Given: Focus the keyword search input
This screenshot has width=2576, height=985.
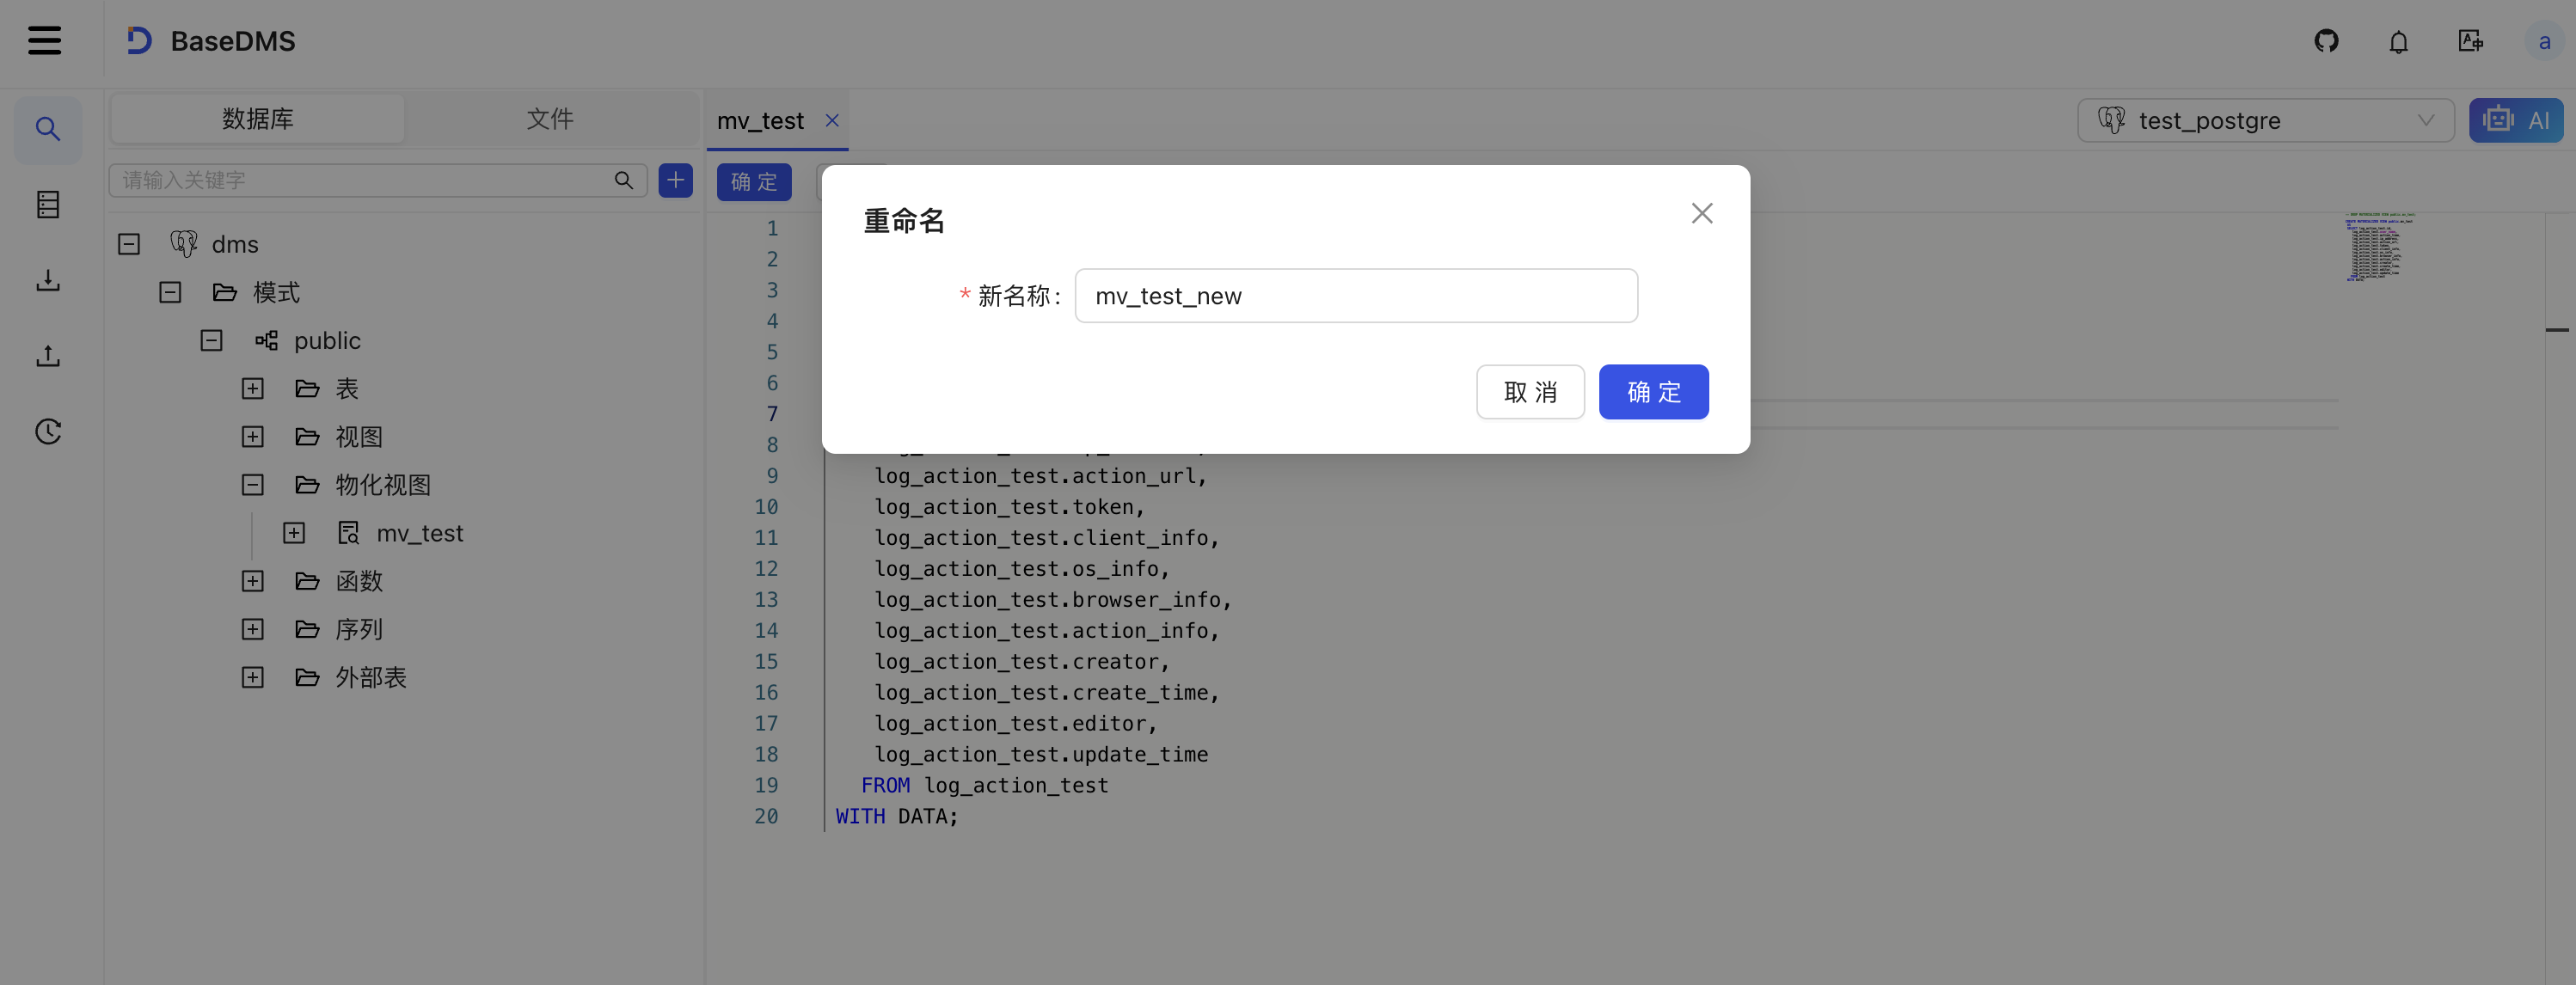Looking at the screenshot, I should pos(378,180).
